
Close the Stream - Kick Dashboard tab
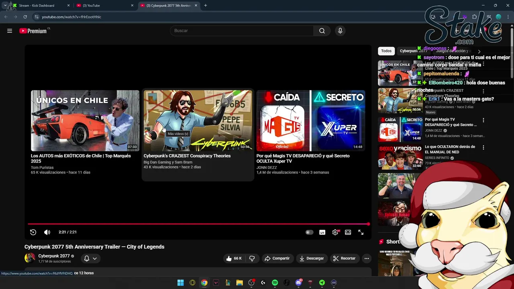coord(68,6)
